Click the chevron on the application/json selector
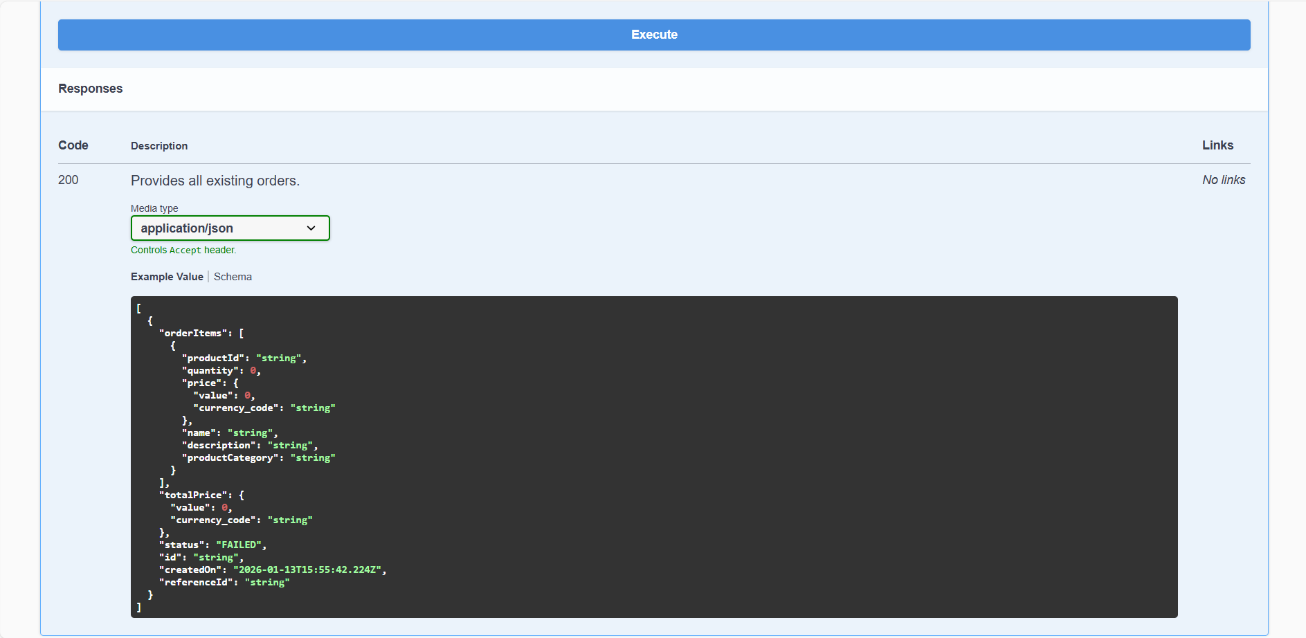This screenshot has height=638, width=1306. click(x=311, y=228)
